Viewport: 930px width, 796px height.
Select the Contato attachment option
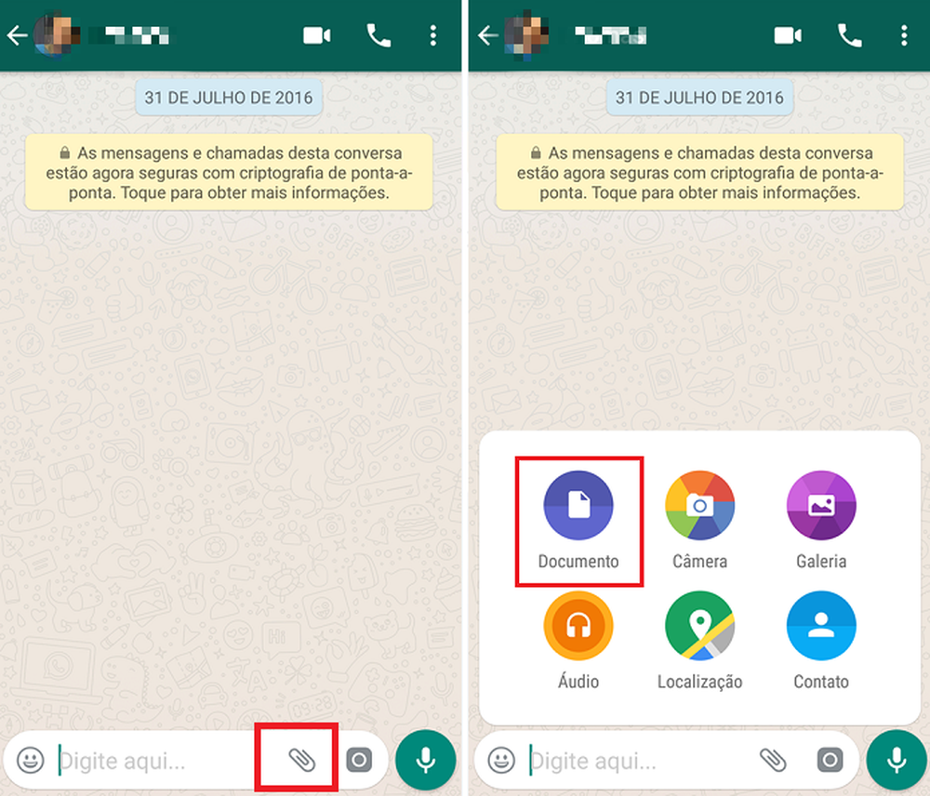pyautogui.click(x=821, y=641)
